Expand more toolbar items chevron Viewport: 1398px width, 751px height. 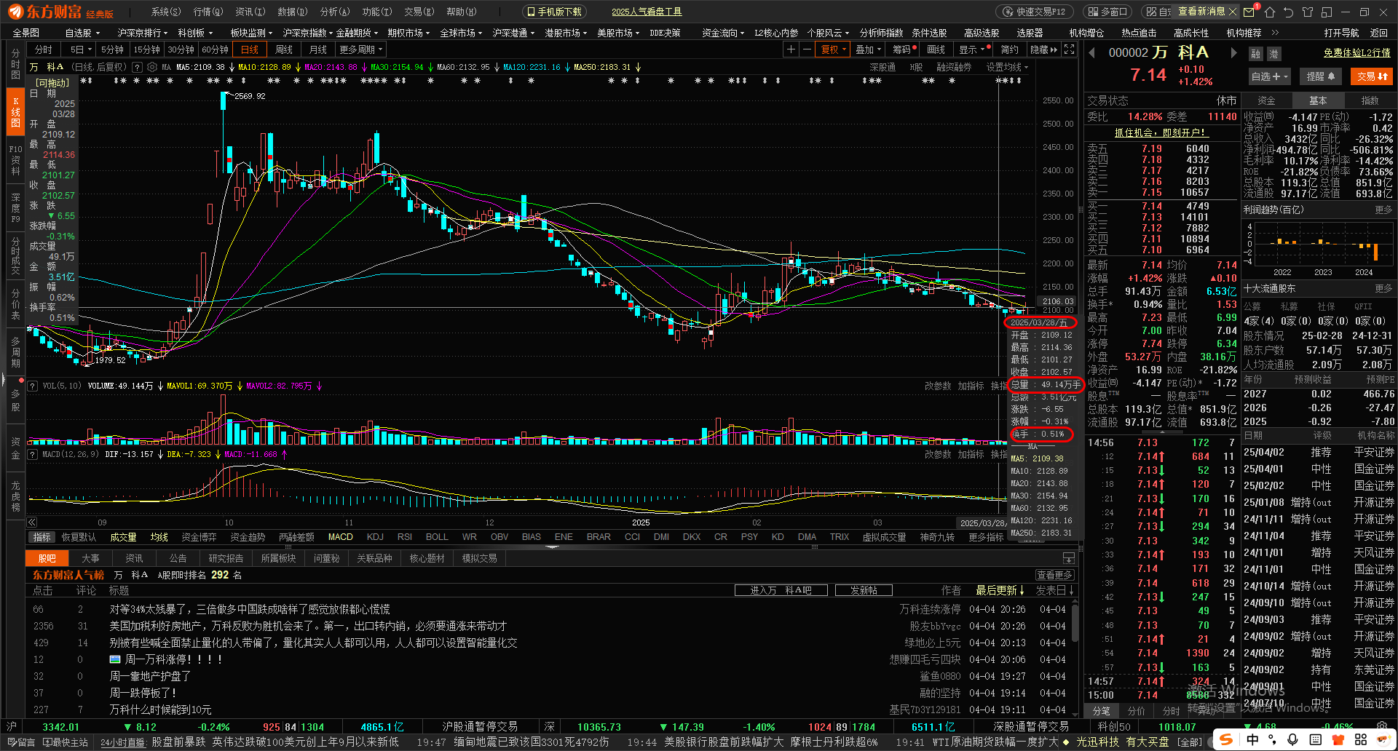coord(1275,33)
